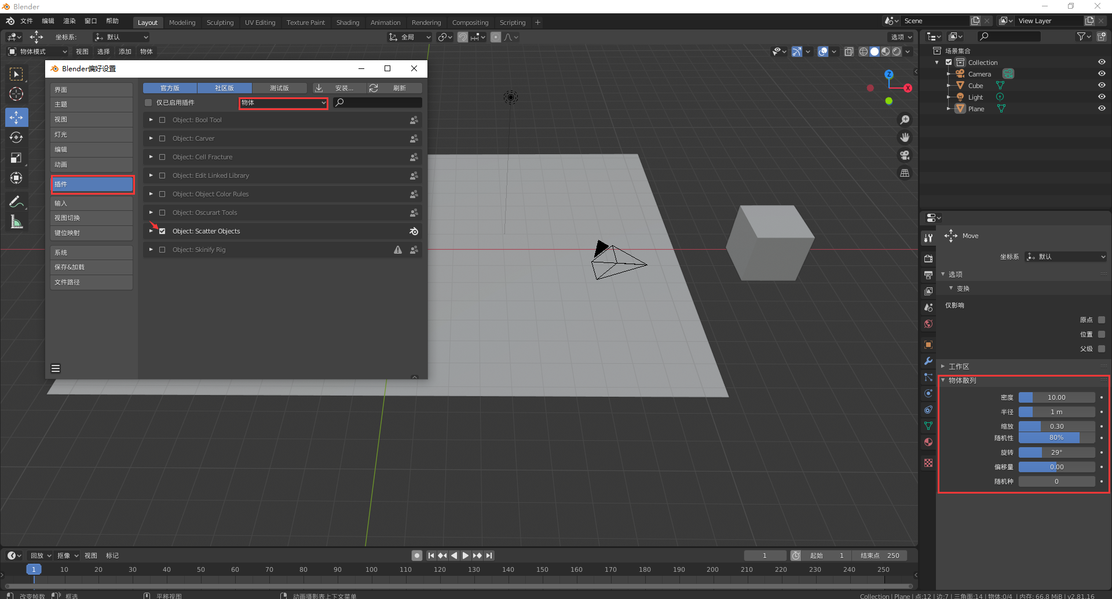The width and height of the screenshot is (1112, 599).
Task: Select the Select Box tool
Action: 16,74
